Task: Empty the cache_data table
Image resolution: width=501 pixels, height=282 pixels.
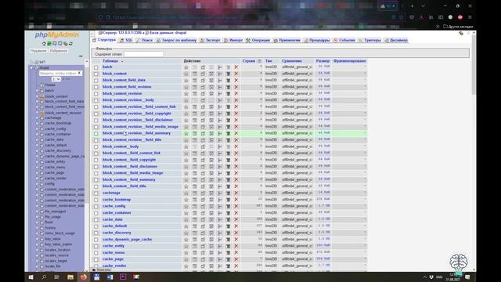Action: click(x=228, y=219)
